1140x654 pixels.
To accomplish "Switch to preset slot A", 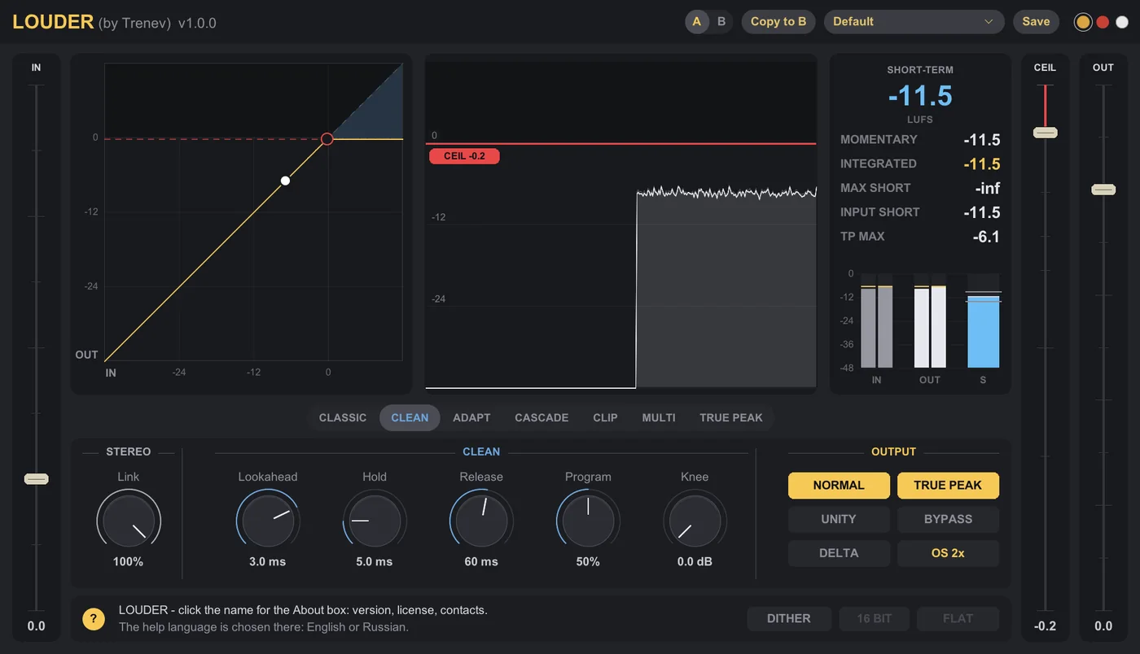I will click(x=696, y=22).
